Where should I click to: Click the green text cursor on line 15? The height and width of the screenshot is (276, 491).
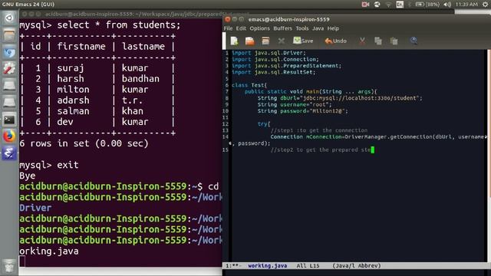tap(372, 150)
